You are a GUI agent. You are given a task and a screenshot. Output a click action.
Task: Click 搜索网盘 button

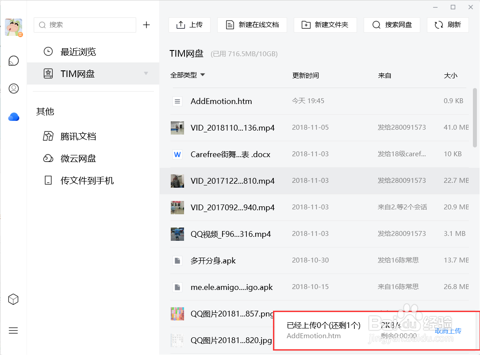tap(392, 25)
